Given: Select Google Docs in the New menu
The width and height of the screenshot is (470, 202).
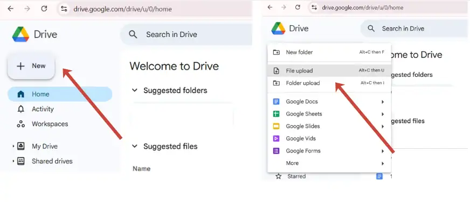Looking at the screenshot, I should [x=329, y=102].
